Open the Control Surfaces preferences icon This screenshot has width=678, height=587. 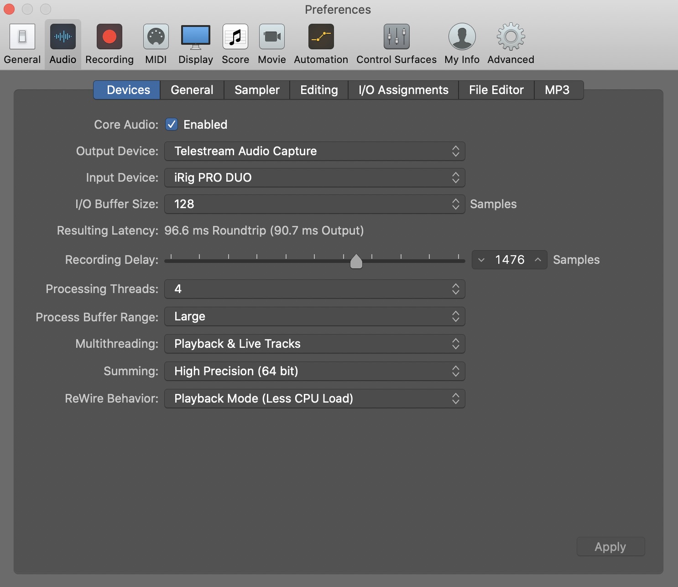[396, 37]
